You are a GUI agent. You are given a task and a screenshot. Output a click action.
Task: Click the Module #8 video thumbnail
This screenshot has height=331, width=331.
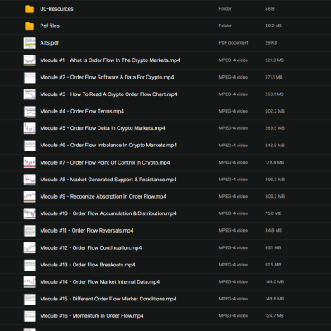pos(29,180)
